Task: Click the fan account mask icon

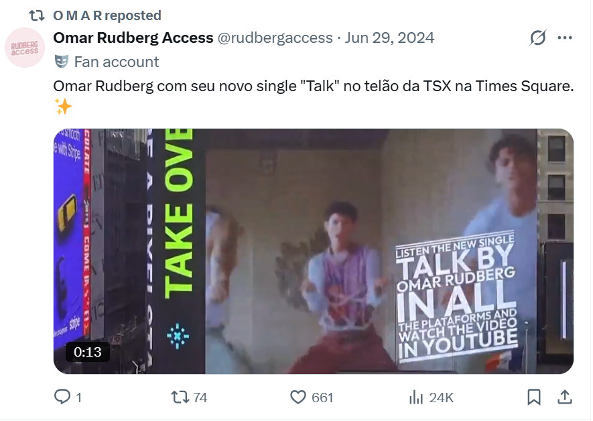Action: coord(62,61)
